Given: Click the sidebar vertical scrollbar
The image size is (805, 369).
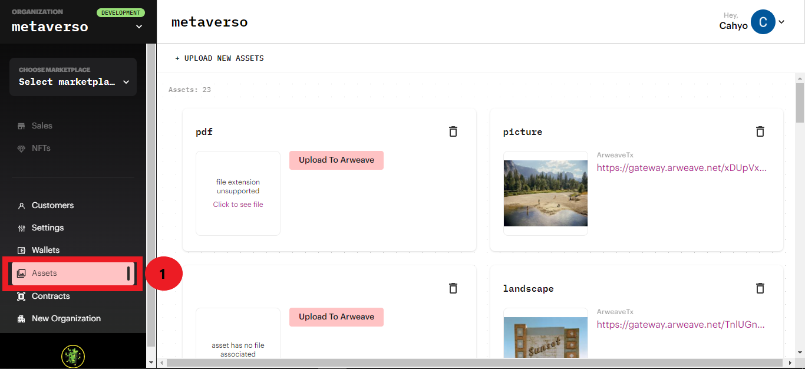Looking at the screenshot, I should pos(151,195).
